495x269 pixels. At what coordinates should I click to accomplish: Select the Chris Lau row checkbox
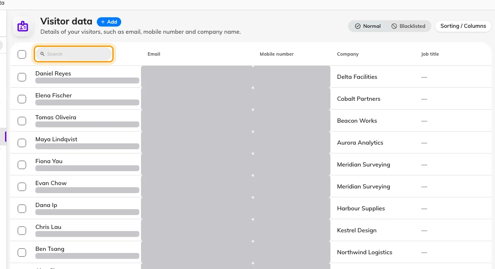[x=22, y=231]
